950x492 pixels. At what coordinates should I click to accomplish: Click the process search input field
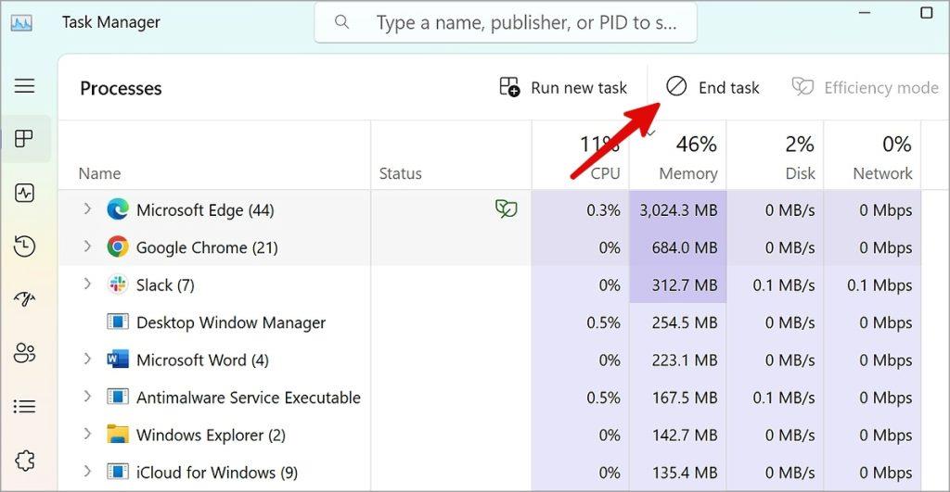click(x=506, y=22)
